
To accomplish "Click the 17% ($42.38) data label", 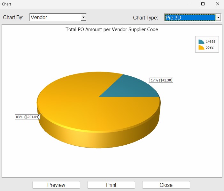I will 161,80.
